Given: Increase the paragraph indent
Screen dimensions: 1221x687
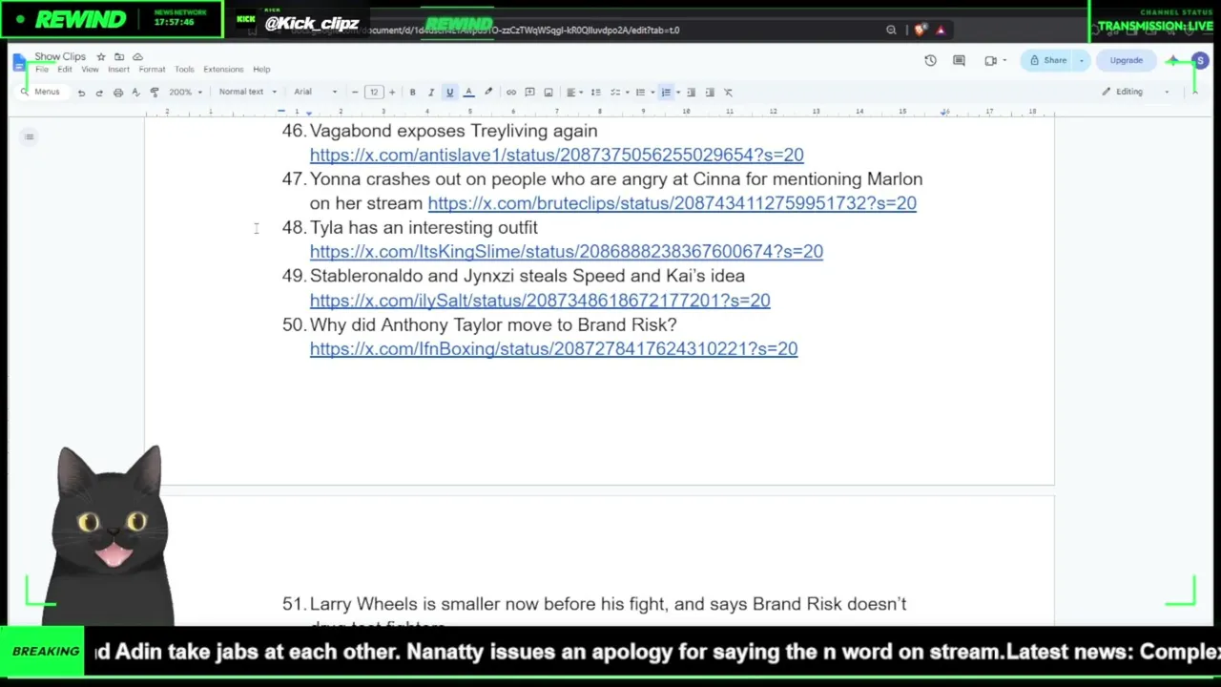Looking at the screenshot, I should pos(710,93).
